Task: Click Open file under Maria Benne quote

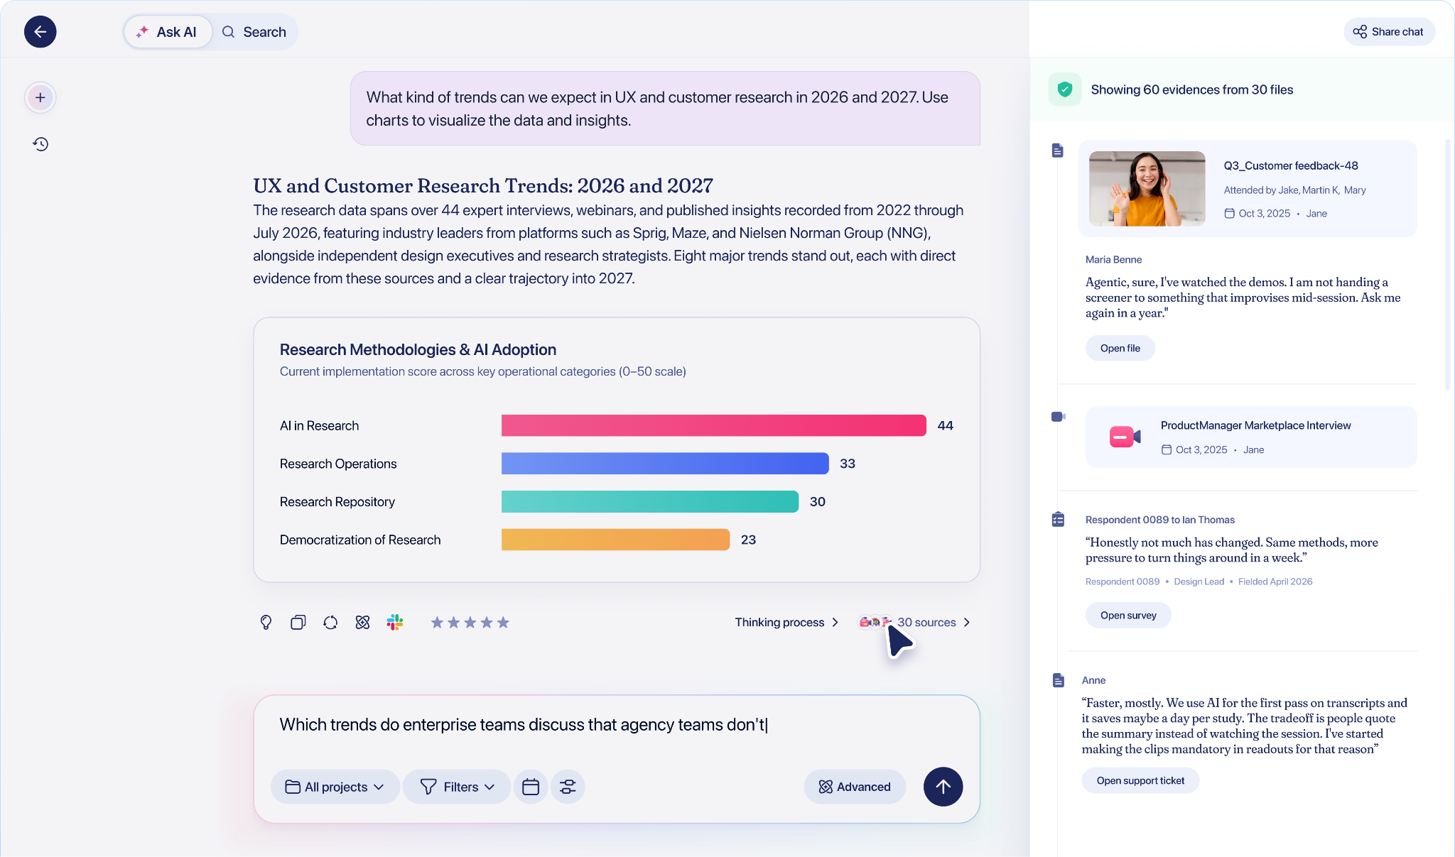Action: coord(1120,348)
